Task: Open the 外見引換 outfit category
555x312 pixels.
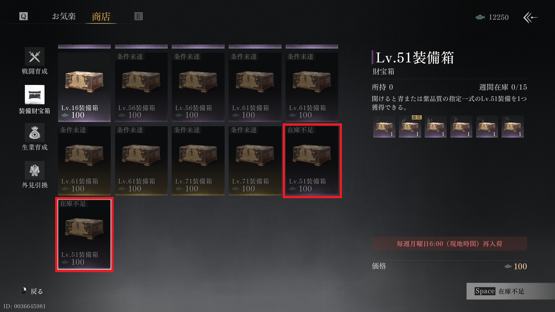Action: [x=35, y=170]
